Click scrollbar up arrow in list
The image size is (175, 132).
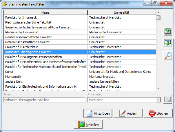click(x=158, y=13)
